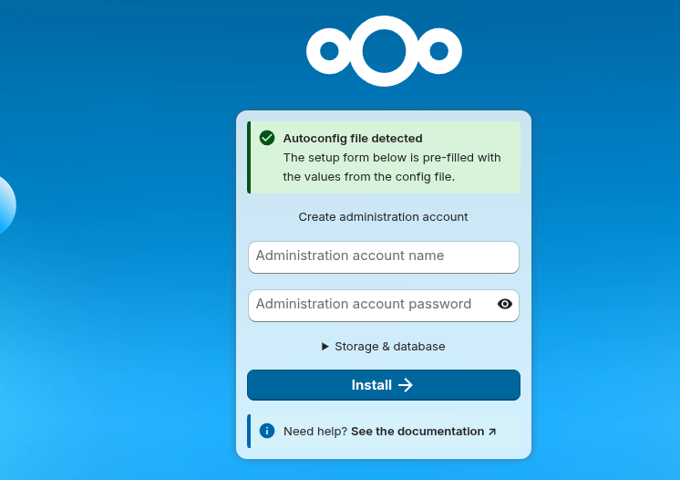Viewport: 680px width, 480px height.
Task: Click the green checkmark icon in the autoconfig notice
Action: pyautogui.click(x=267, y=138)
